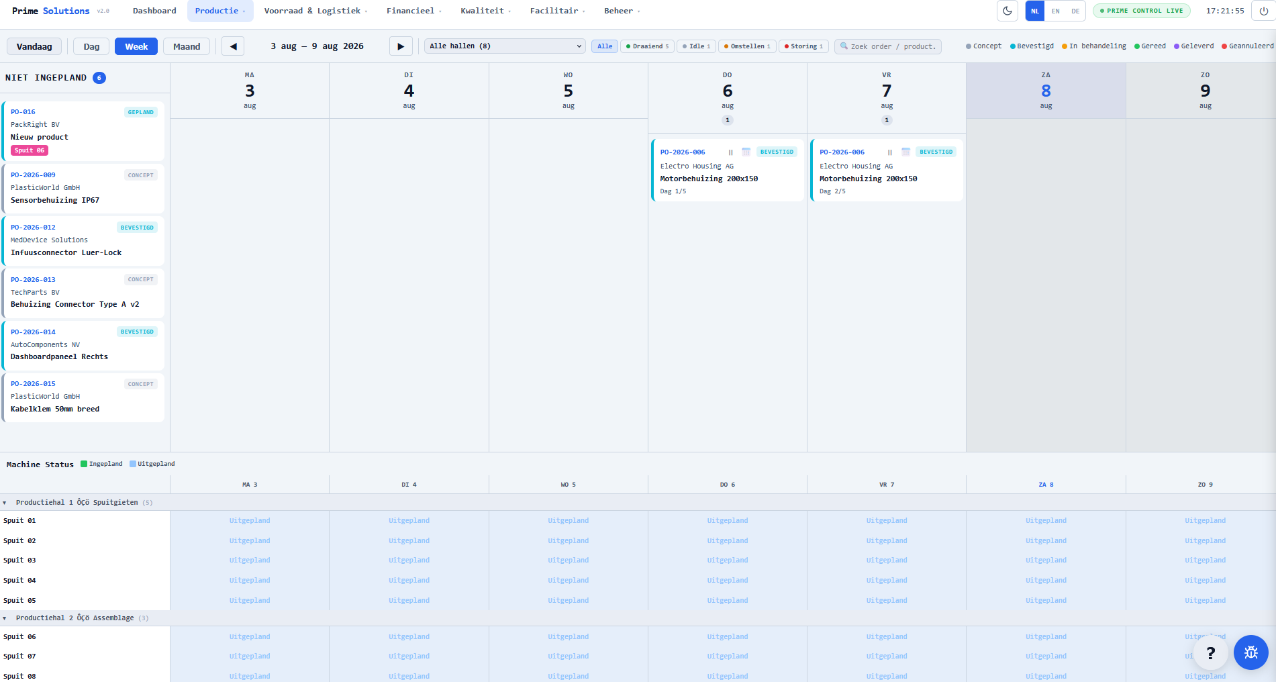Select the Saturday 8 aug day header
The height and width of the screenshot is (682, 1276).
tap(1046, 91)
